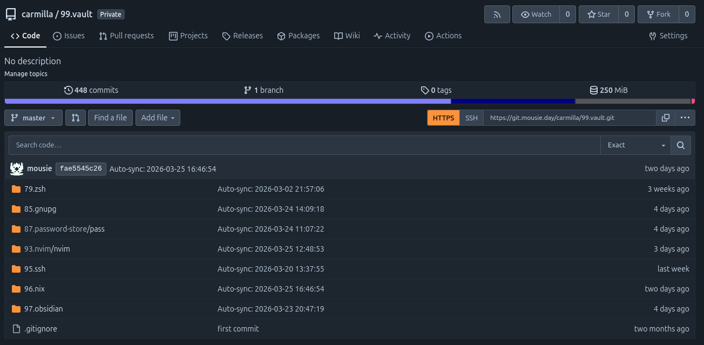
Task: Open the master branch dropdown
Action: [x=33, y=118]
